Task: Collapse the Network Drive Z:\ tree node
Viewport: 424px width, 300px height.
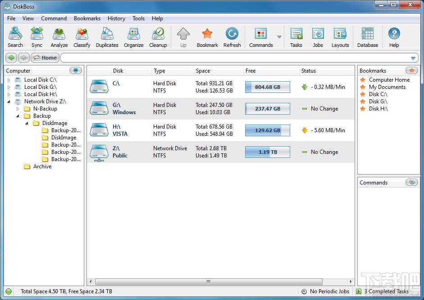Action: [x=9, y=102]
